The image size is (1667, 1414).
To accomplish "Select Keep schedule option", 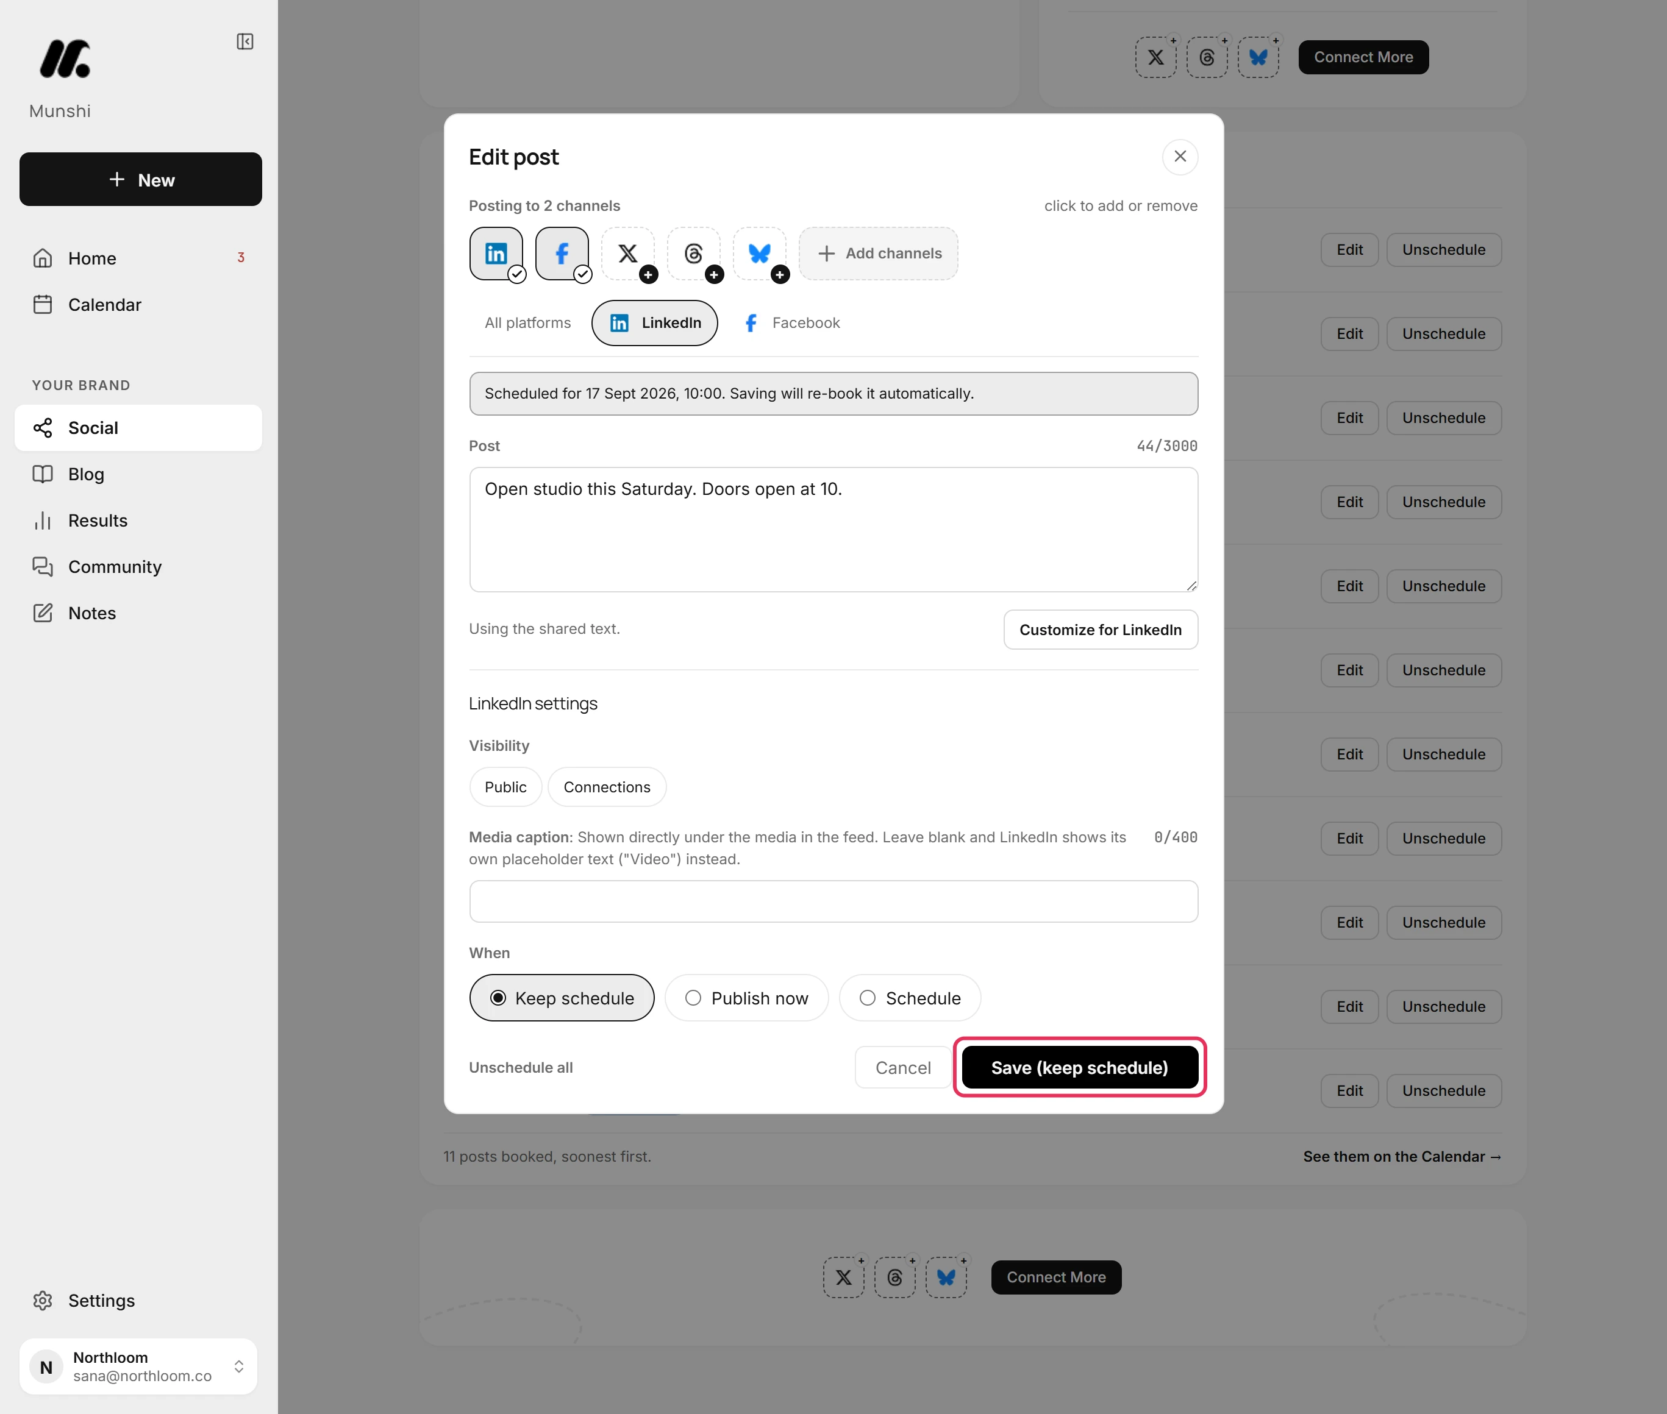I will click(x=562, y=998).
